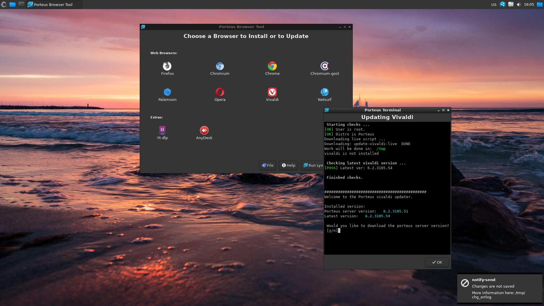Maximize the Porteus Terminal window

443,110
